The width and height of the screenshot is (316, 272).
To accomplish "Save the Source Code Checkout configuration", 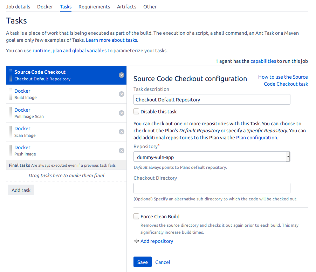I will point(142,262).
